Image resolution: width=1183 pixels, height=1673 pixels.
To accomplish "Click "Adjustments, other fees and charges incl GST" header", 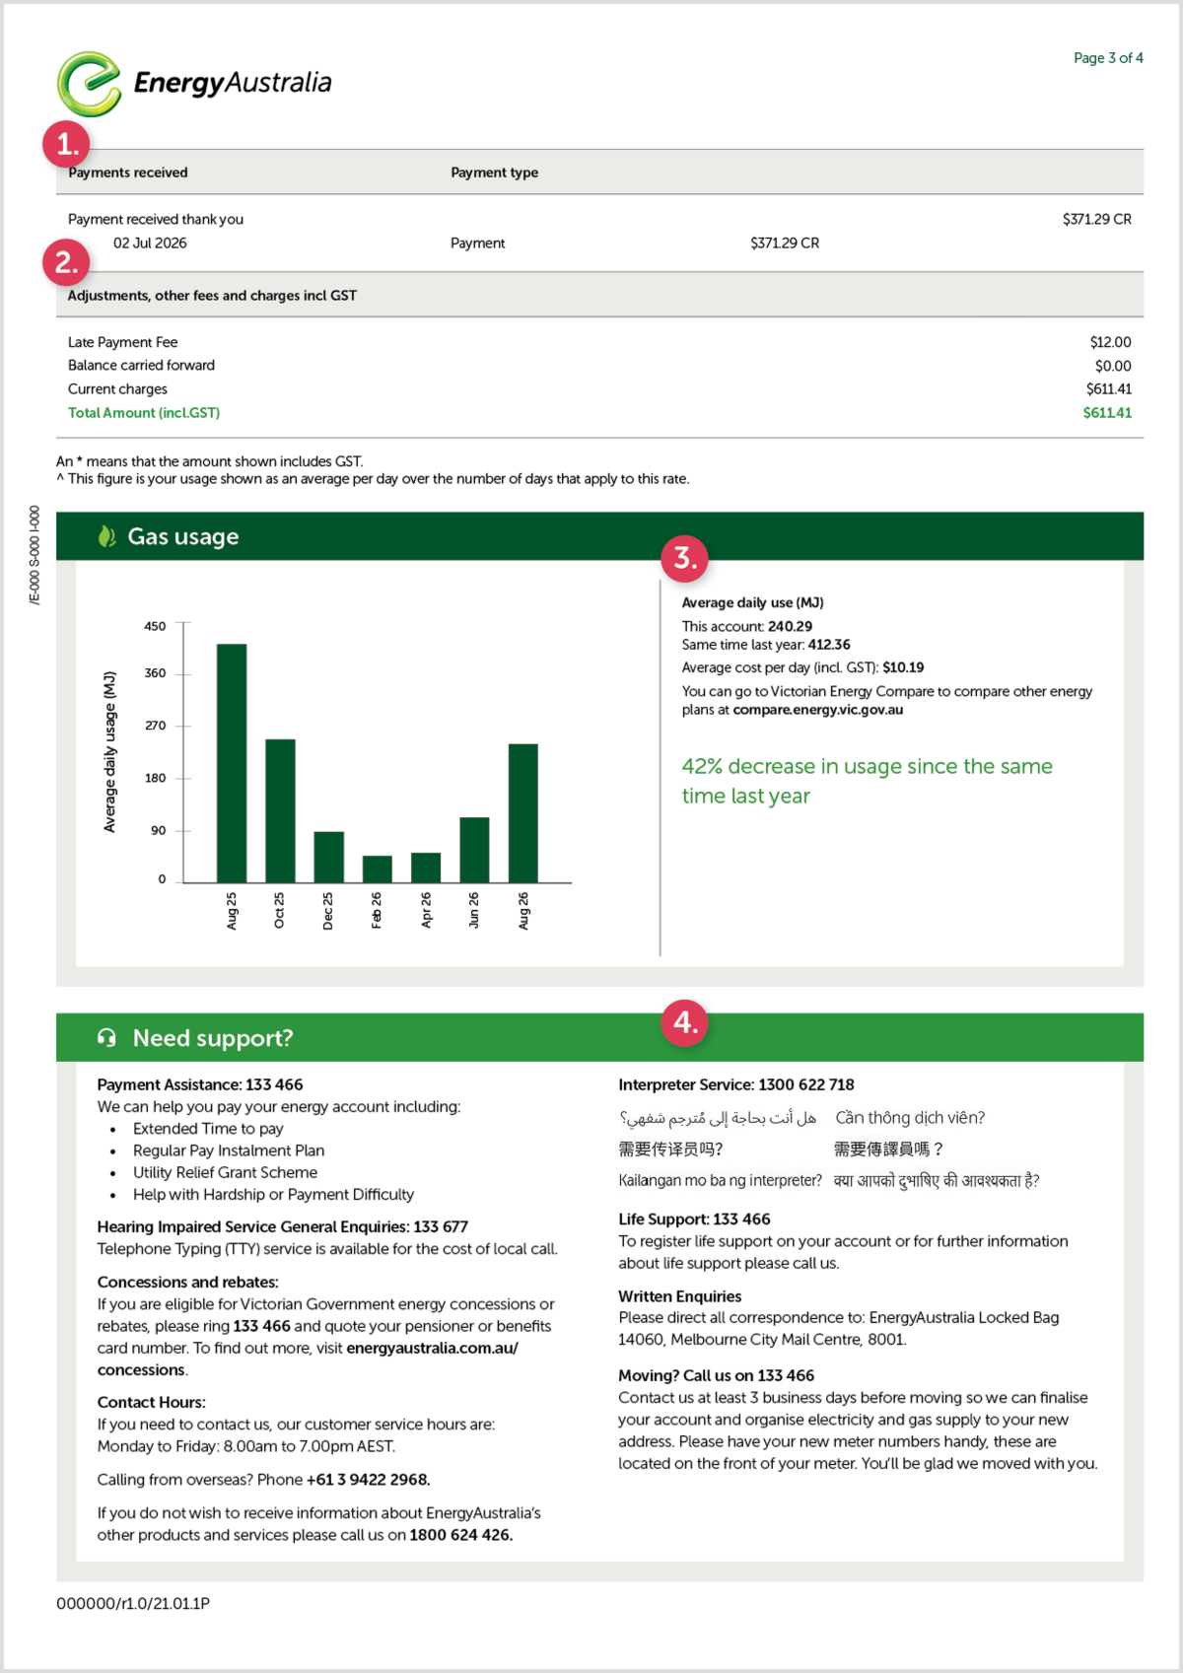I will [212, 296].
